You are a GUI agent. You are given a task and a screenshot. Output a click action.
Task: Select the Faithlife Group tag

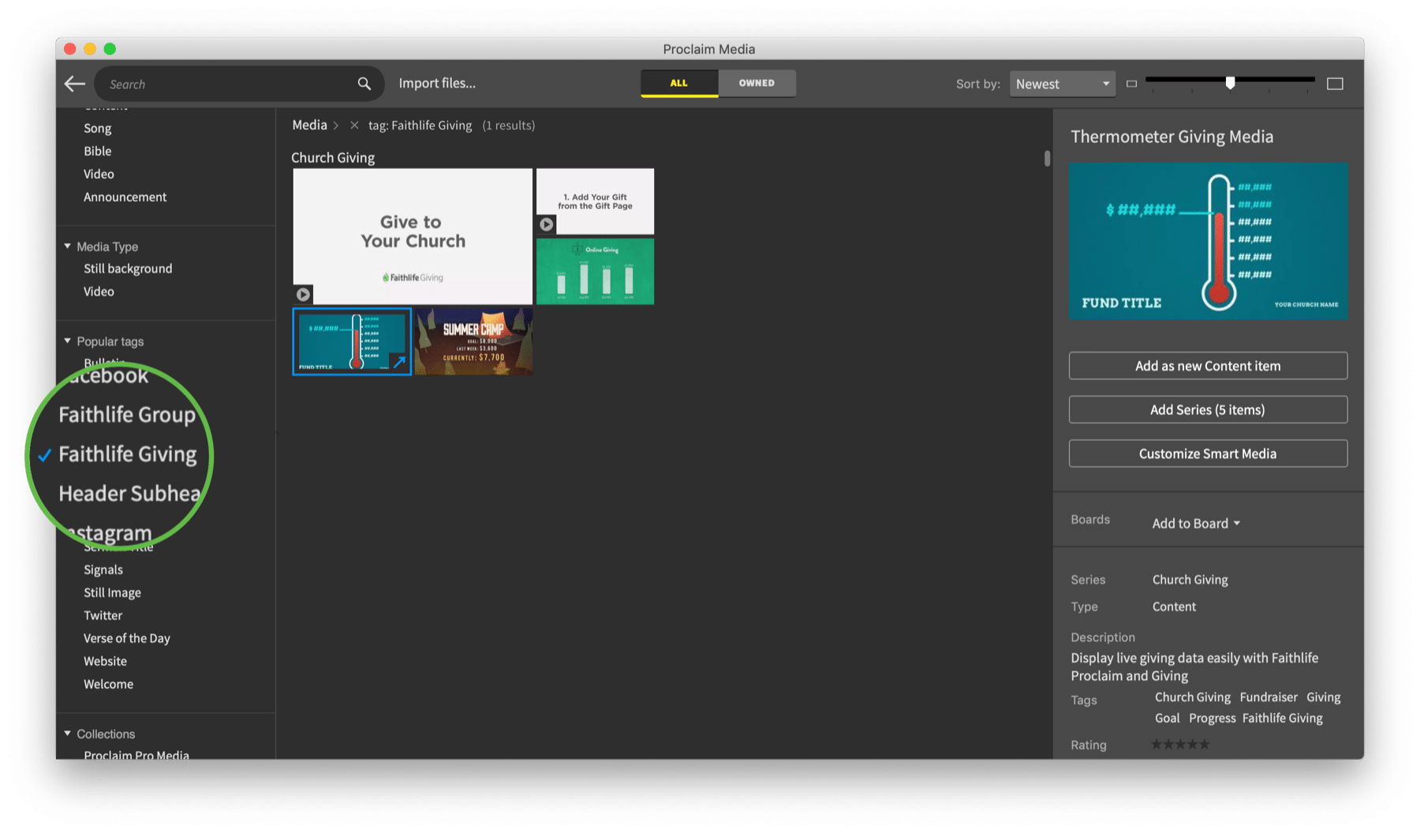pos(127,415)
